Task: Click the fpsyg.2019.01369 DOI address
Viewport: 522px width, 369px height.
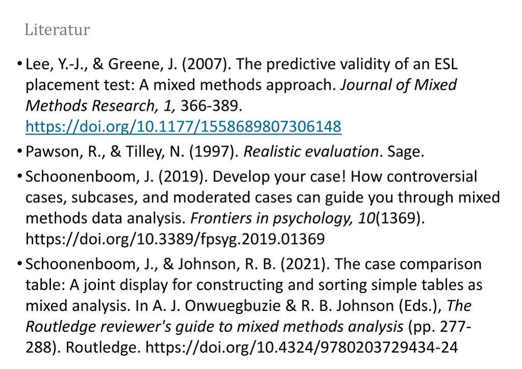Action: (175, 239)
